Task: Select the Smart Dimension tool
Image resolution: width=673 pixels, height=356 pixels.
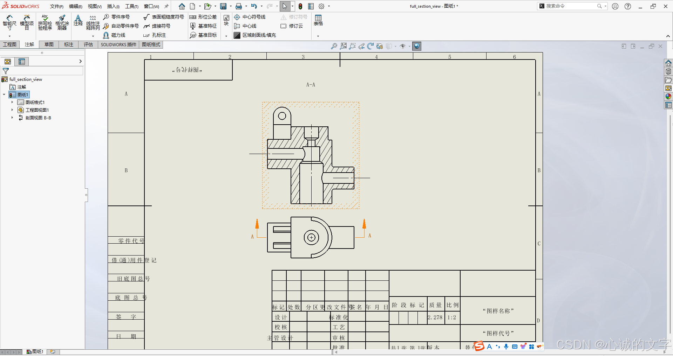Action: click(9, 22)
